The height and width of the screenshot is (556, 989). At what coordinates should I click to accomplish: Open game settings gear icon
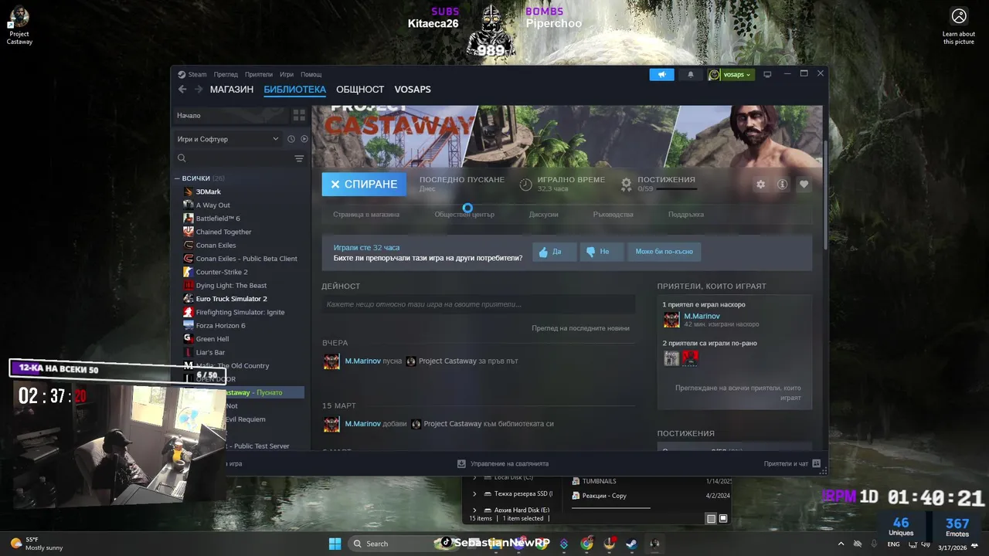(x=761, y=185)
